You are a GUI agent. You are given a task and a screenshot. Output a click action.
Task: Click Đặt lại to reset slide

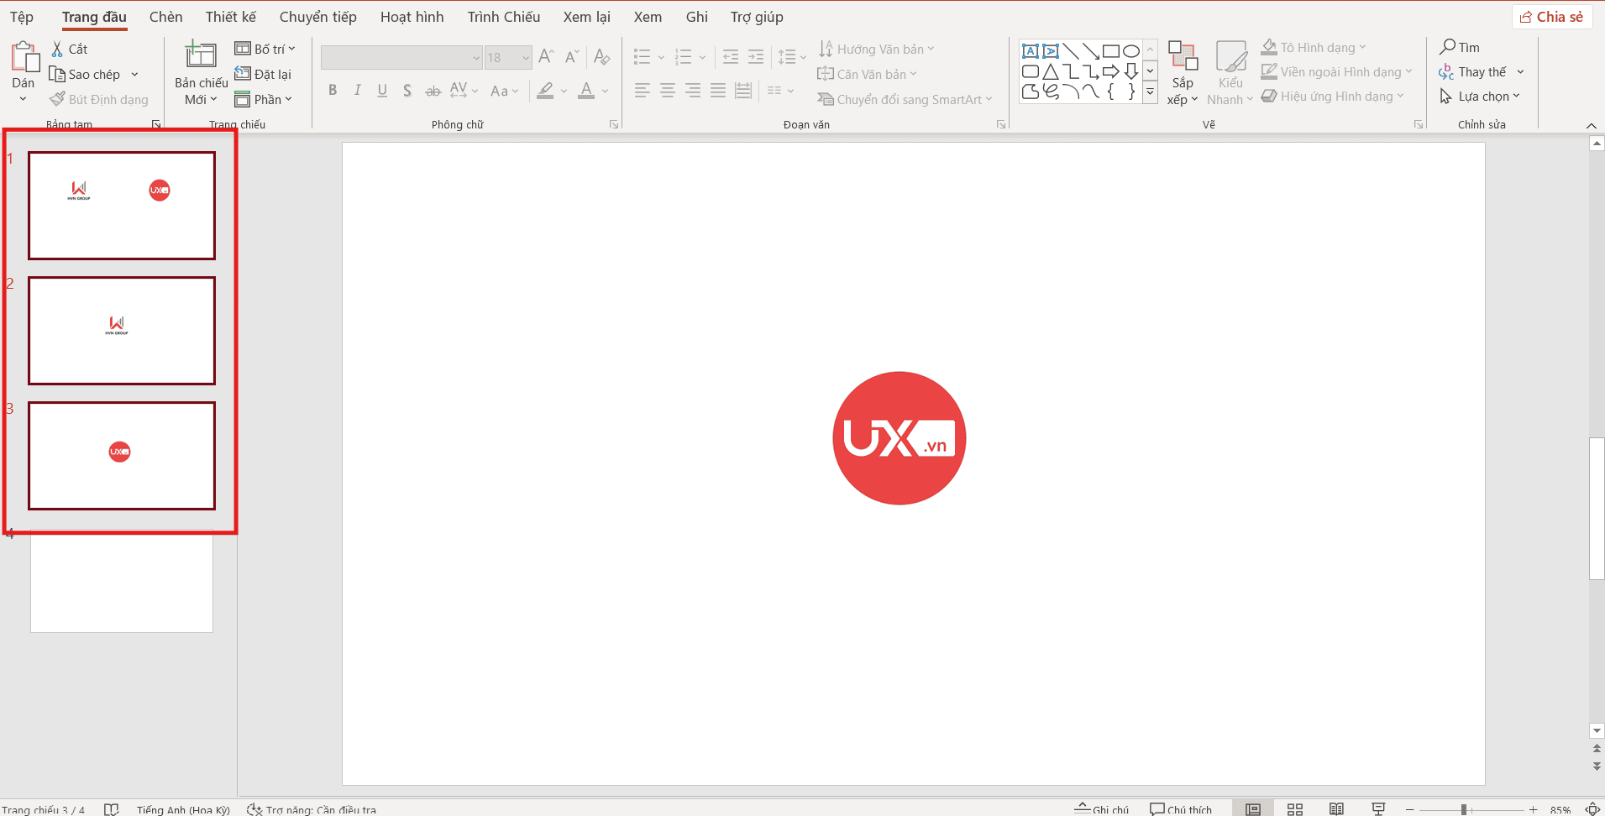(264, 74)
